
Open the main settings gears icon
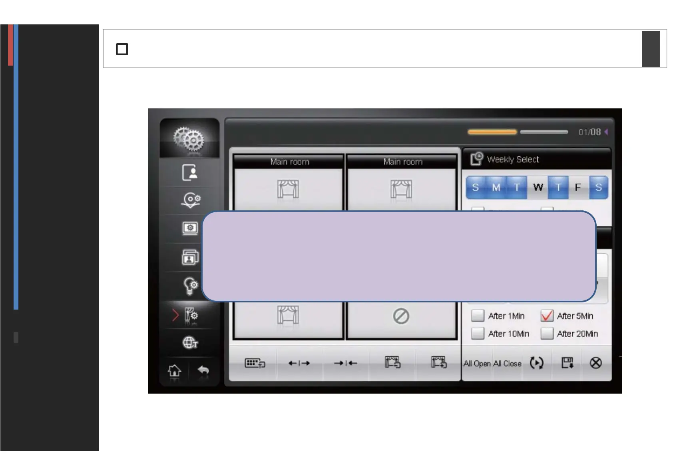189,138
